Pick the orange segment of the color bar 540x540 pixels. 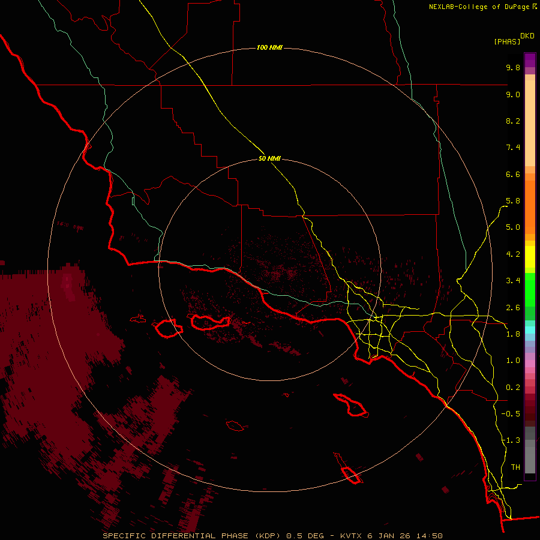(530, 208)
